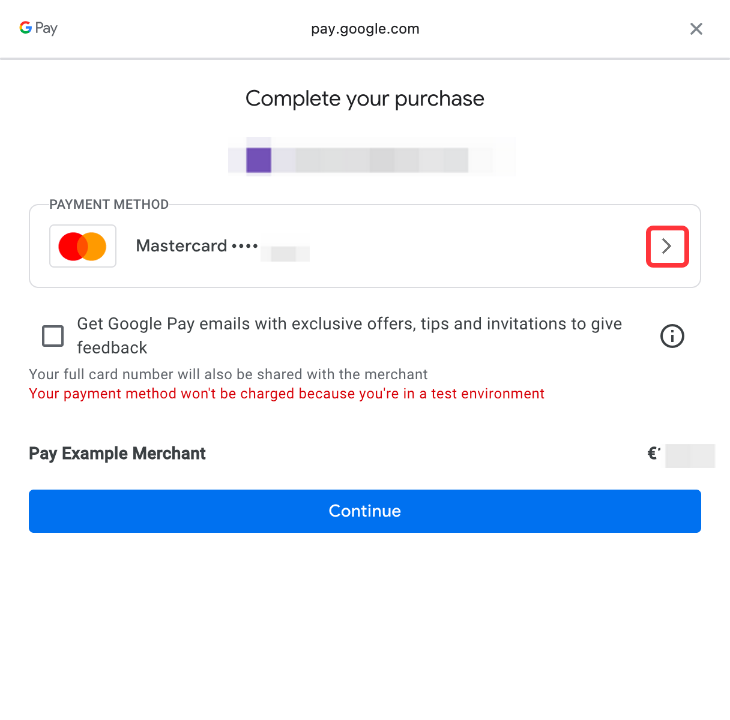
Task: Click the pay.google.com address text
Action: click(365, 29)
